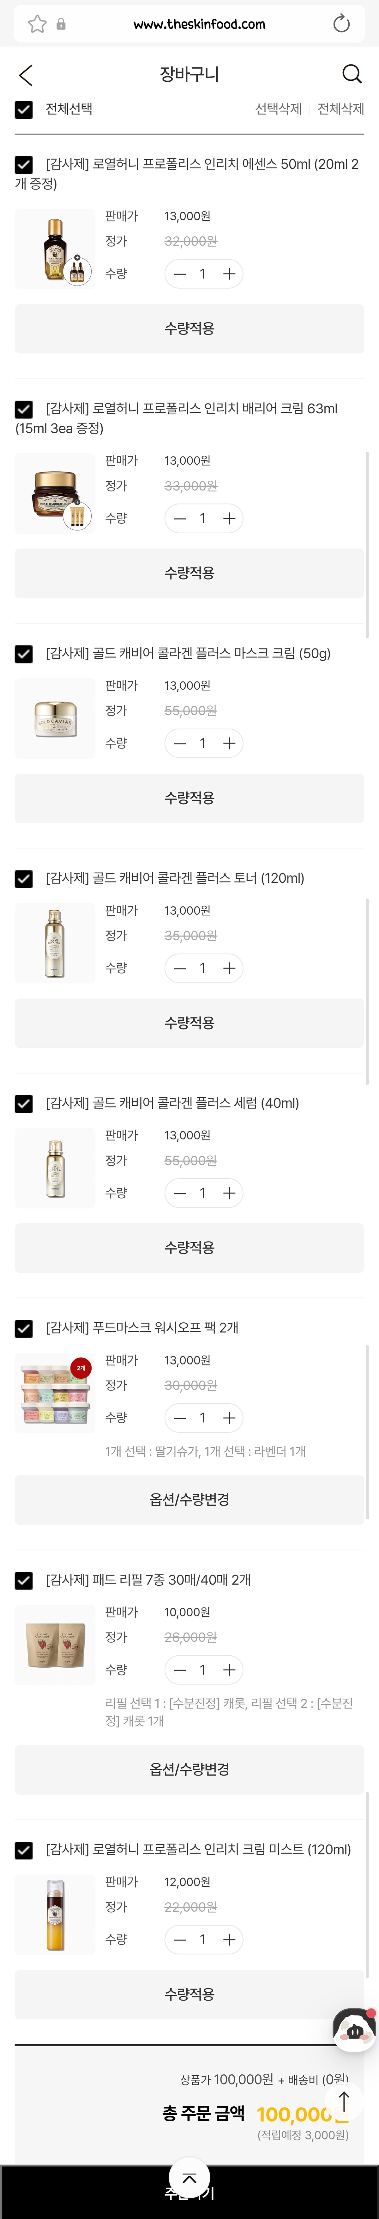Click 전체삭제 link
The width and height of the screenshot is (379, 2219).
[x=340, y=109]
